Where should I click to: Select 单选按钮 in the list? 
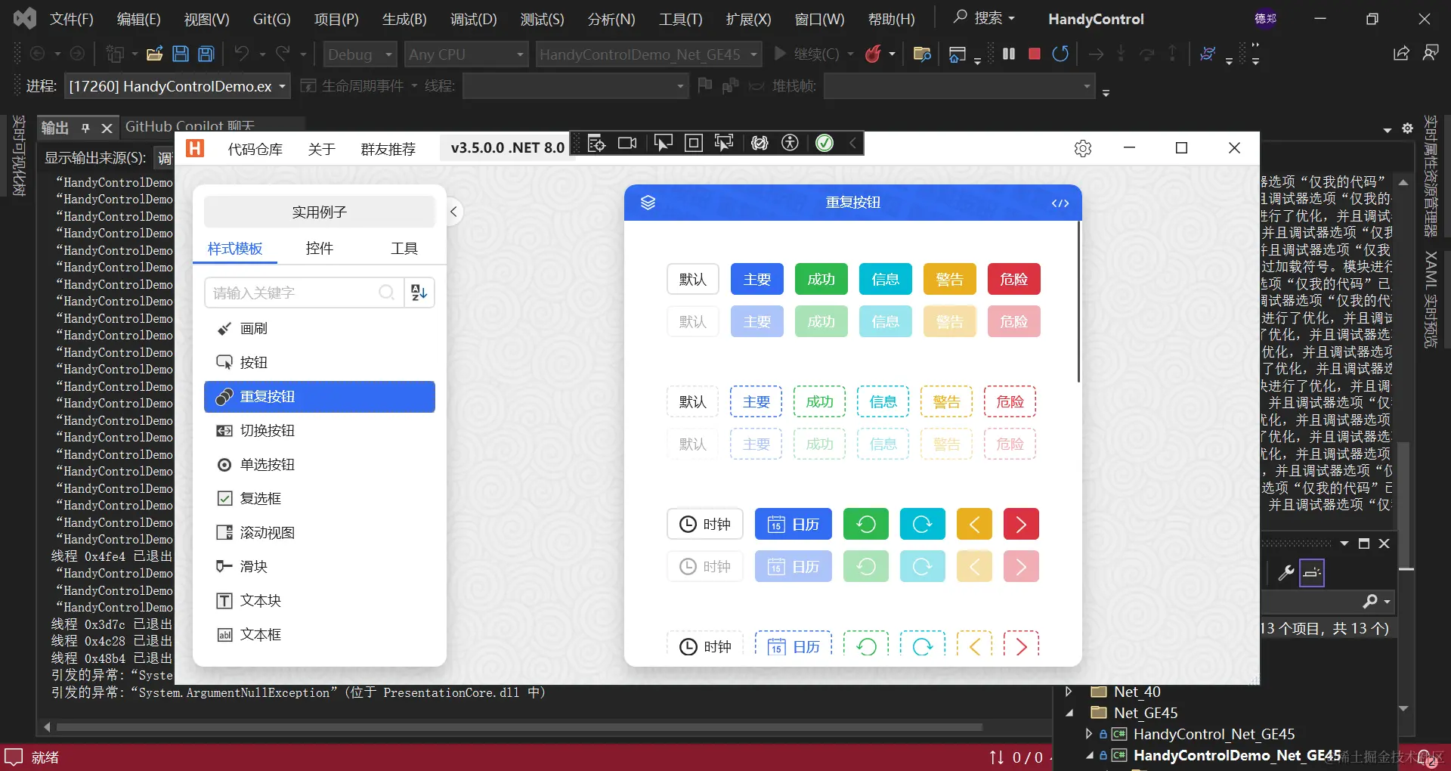[320, 465]
